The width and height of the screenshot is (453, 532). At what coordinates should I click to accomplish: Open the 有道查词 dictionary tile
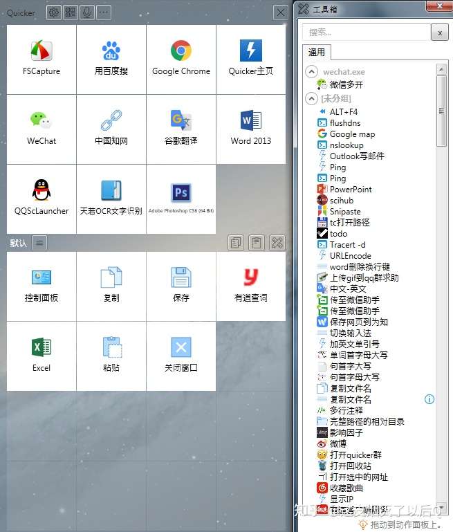click(x=251, y=286)
